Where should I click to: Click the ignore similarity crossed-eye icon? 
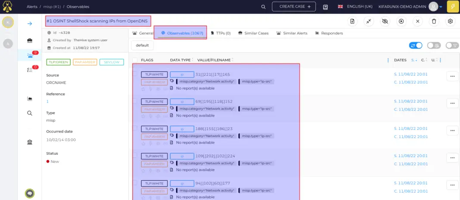[x=385, y=21]
